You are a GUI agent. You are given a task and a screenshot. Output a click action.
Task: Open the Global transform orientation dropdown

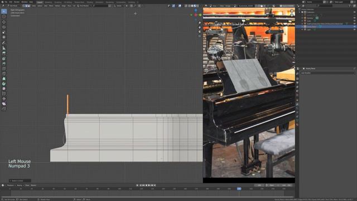point(119,6)
